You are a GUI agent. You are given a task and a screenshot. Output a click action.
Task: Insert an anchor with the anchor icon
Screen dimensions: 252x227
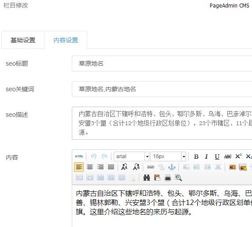point(172,167)
